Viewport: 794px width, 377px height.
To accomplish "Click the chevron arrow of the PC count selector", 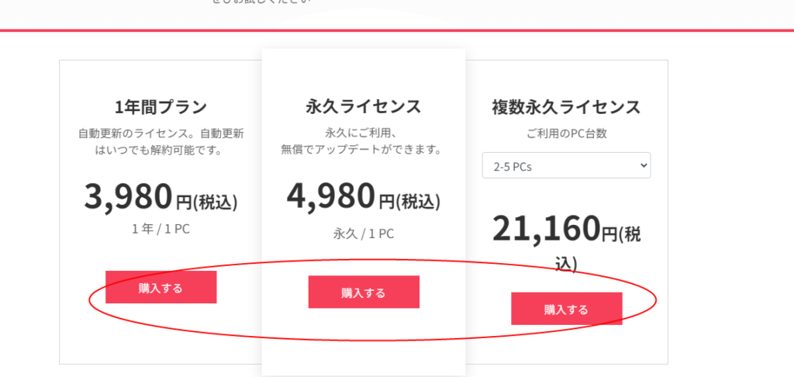I will click(x=642, y=165).
